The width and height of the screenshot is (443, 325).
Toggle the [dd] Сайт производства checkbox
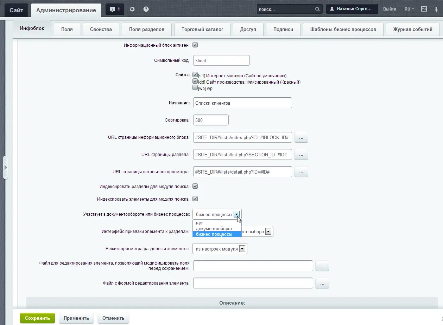click(x=195, y=81)
